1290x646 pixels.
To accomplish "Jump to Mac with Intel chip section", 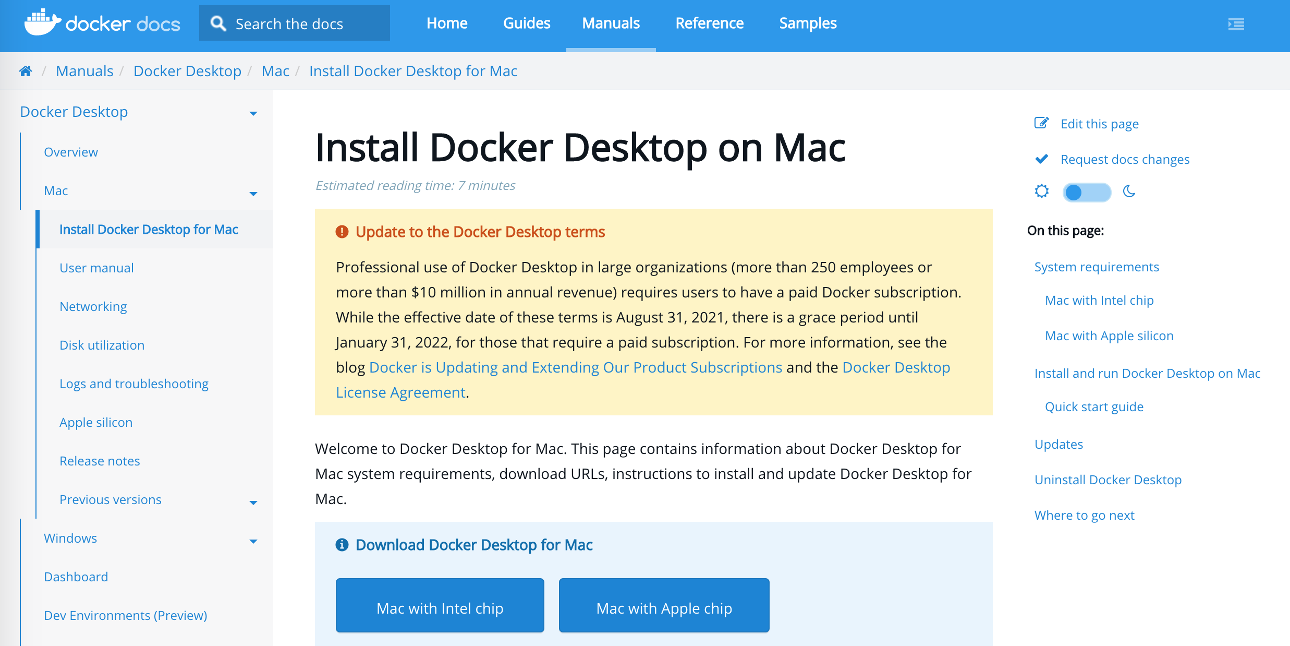I will 1099,301.
